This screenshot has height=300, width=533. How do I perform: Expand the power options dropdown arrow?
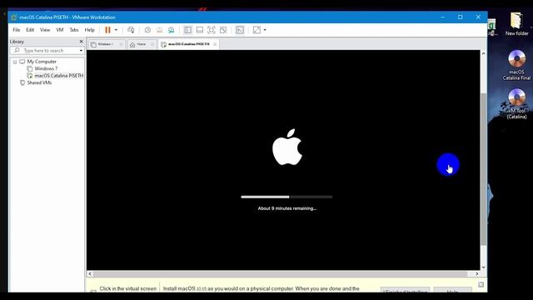[x=116, y=30]
